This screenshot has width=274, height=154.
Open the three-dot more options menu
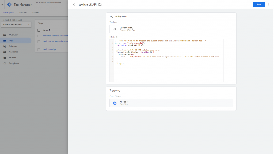(x=269, y=5)
